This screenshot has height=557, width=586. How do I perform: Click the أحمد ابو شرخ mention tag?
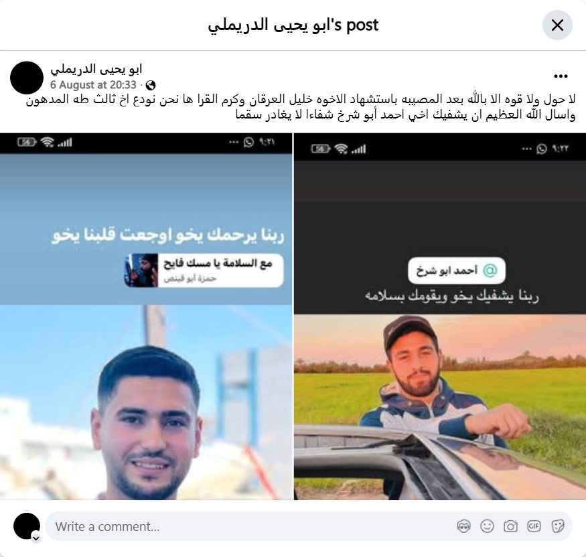point(457,270)
